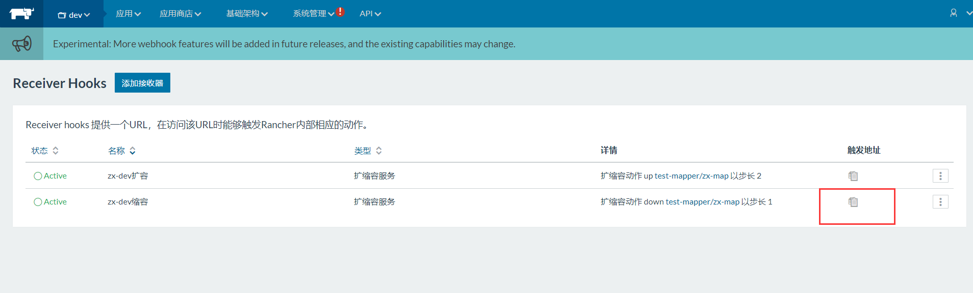
Task: Click the 添加接收器 button
Action: pyautogui.click(x=142, y=83)
